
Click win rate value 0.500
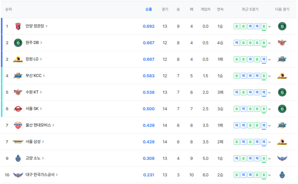pos(149,109)
